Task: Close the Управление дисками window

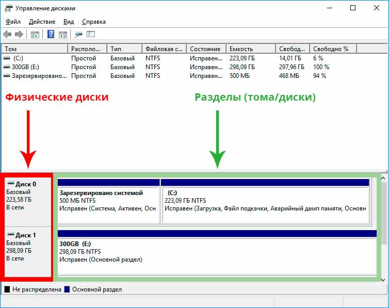Action: point(376,8)
